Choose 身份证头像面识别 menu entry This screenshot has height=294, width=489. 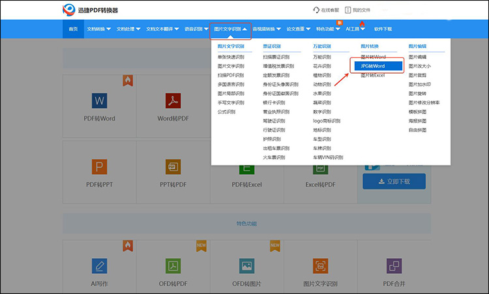[x=280, y=84]
